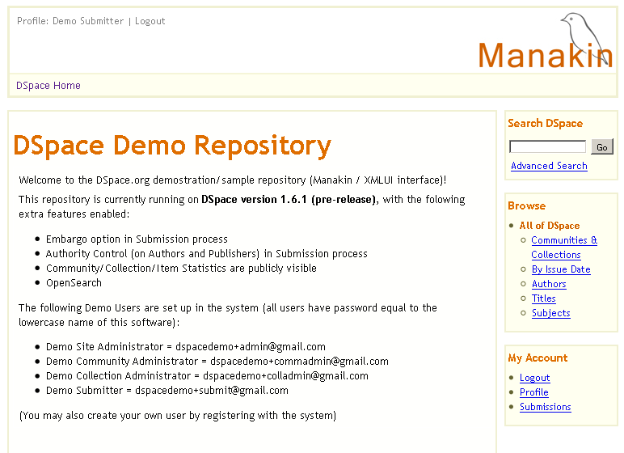
Task: Focus the Search DSpace text field
Action: click(x=547, y=146)
